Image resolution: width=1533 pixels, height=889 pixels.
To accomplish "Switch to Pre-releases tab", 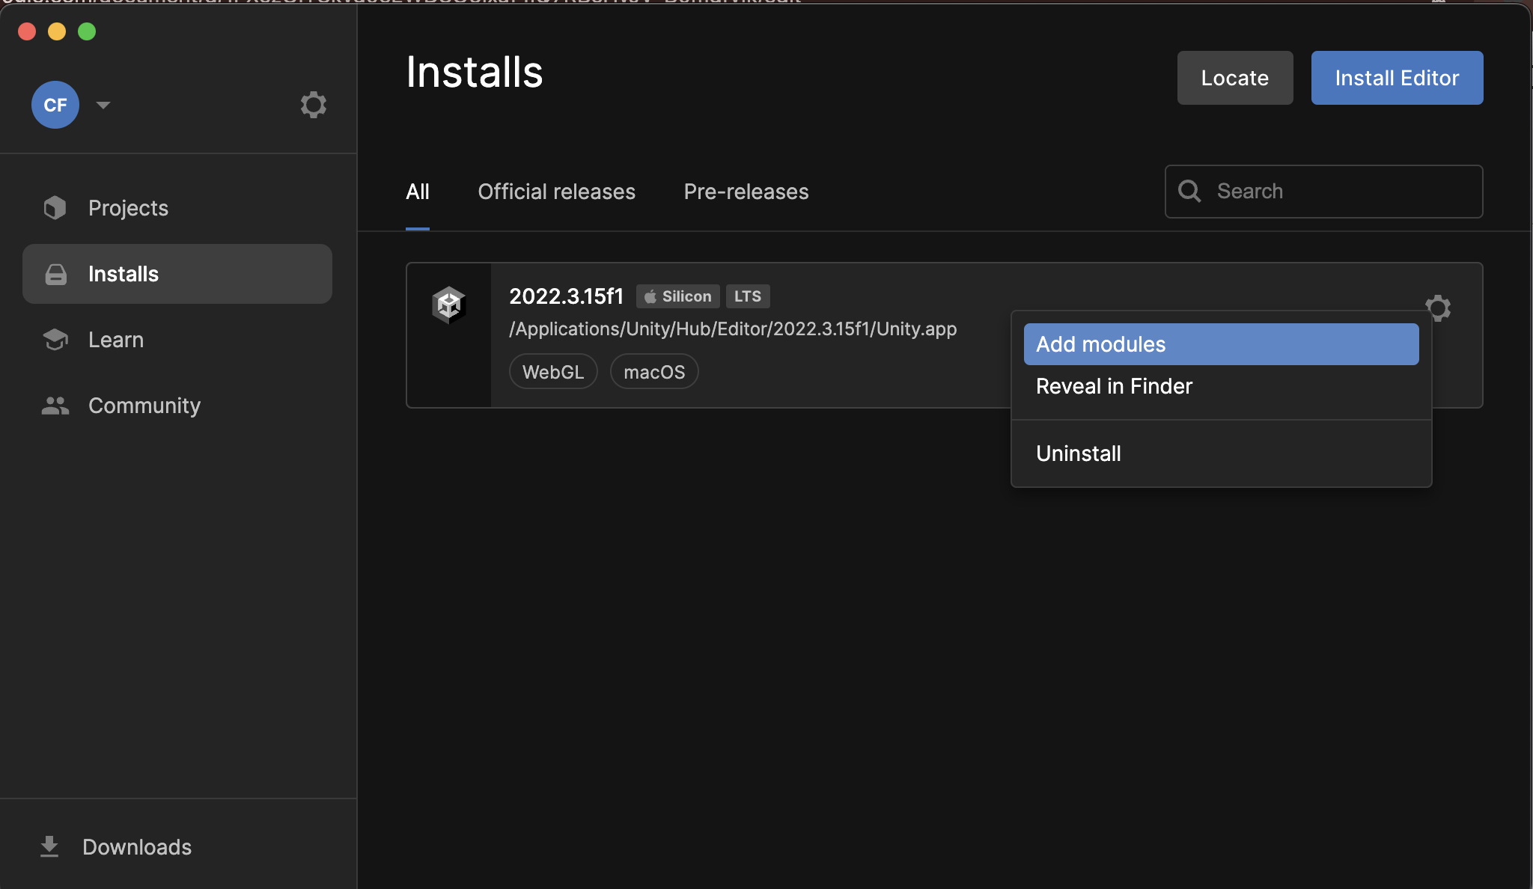I will pyautogui.click(x=746, y=192).
